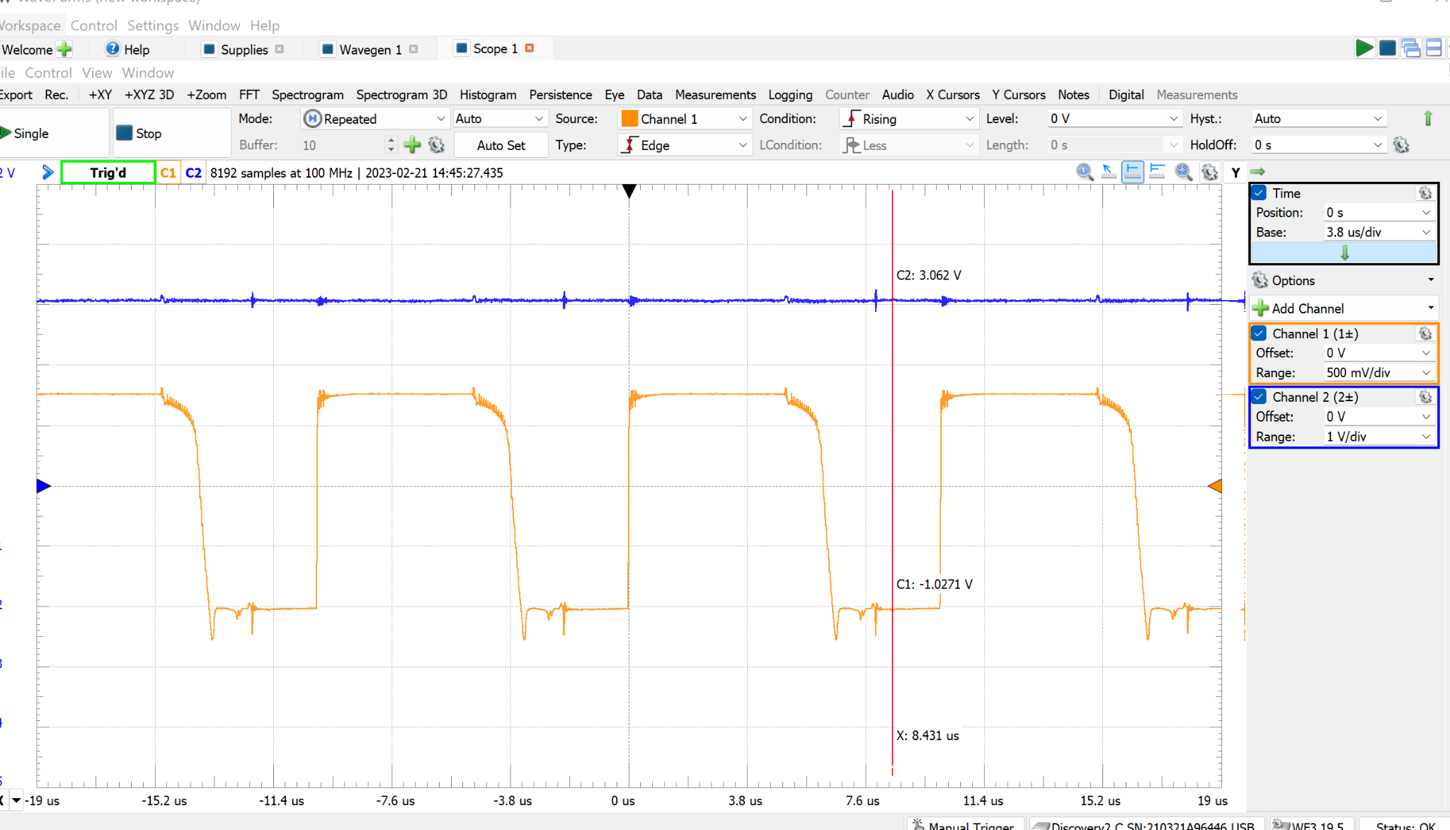Open the Mode Repeated dropdown
The image size is (1450, 830).
click(375, 119)
